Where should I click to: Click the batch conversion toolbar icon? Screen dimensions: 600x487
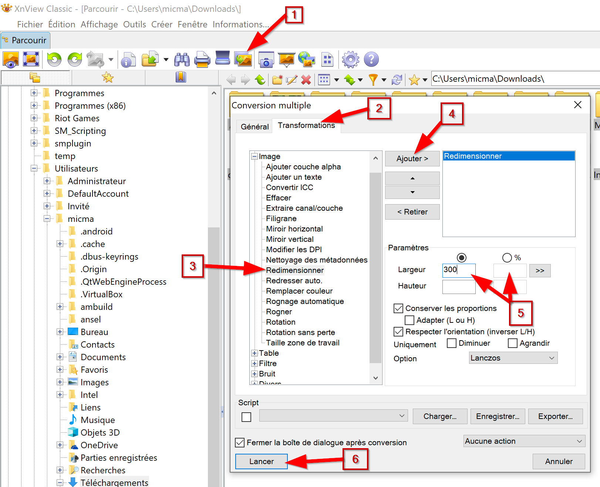point(243,60)
